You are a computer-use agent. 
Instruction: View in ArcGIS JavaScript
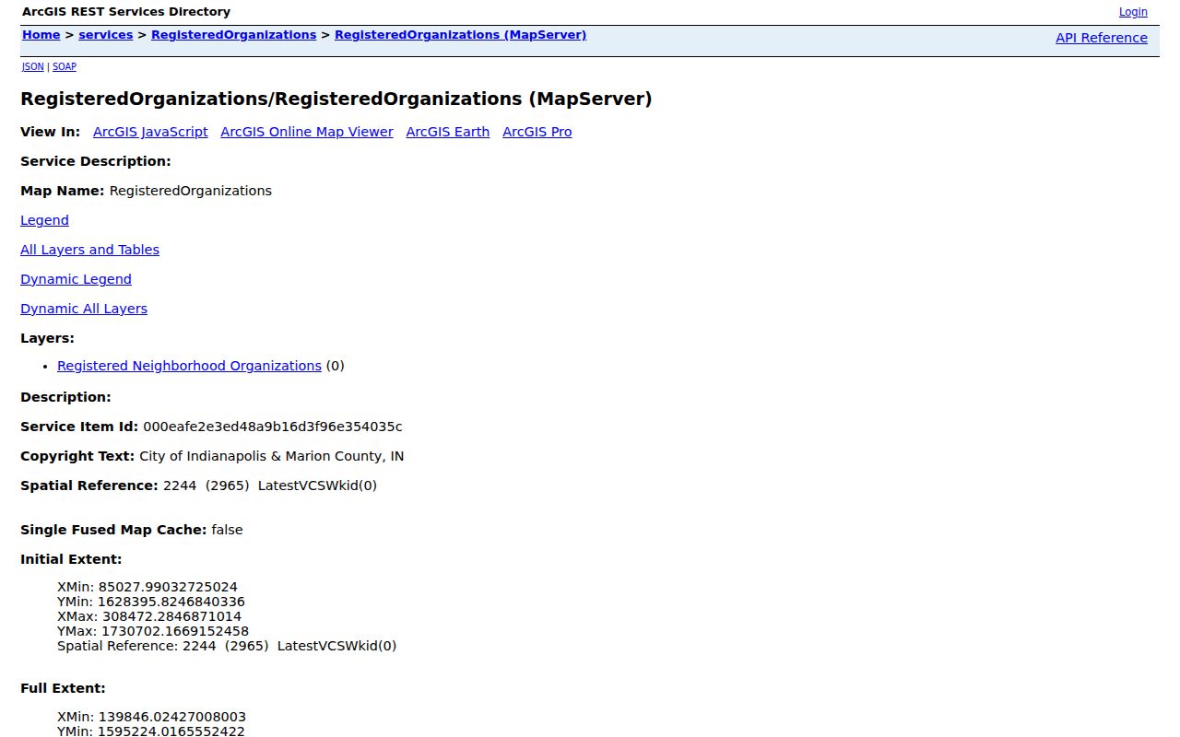(150, 132)
